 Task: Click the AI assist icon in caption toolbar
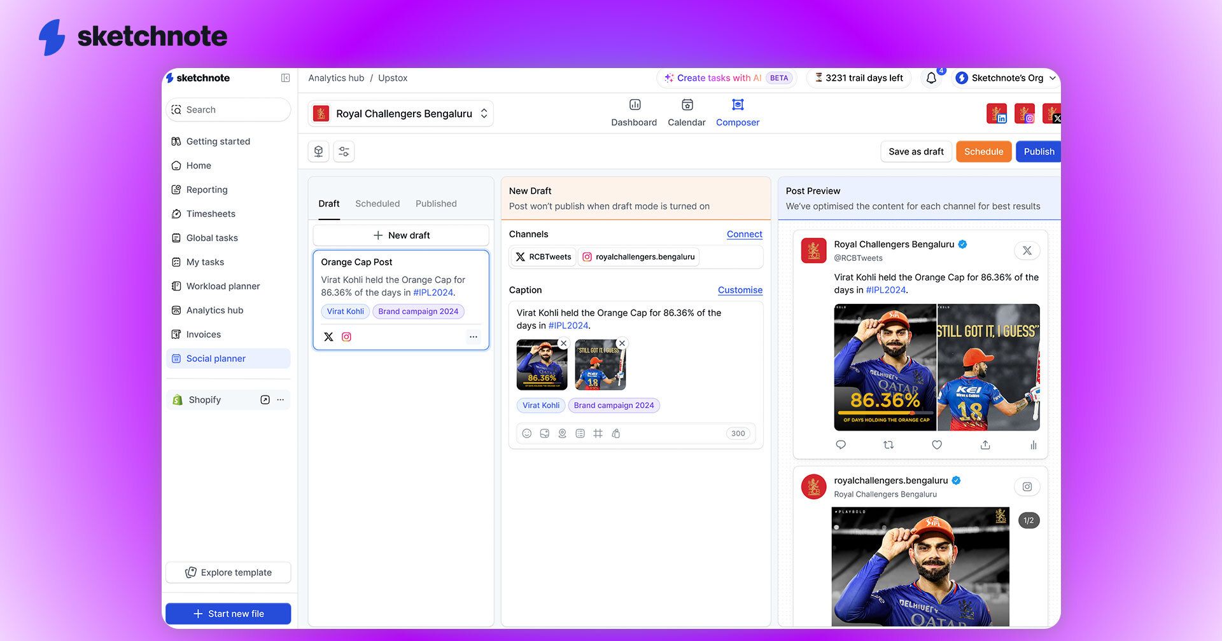(x=616, y=434)
